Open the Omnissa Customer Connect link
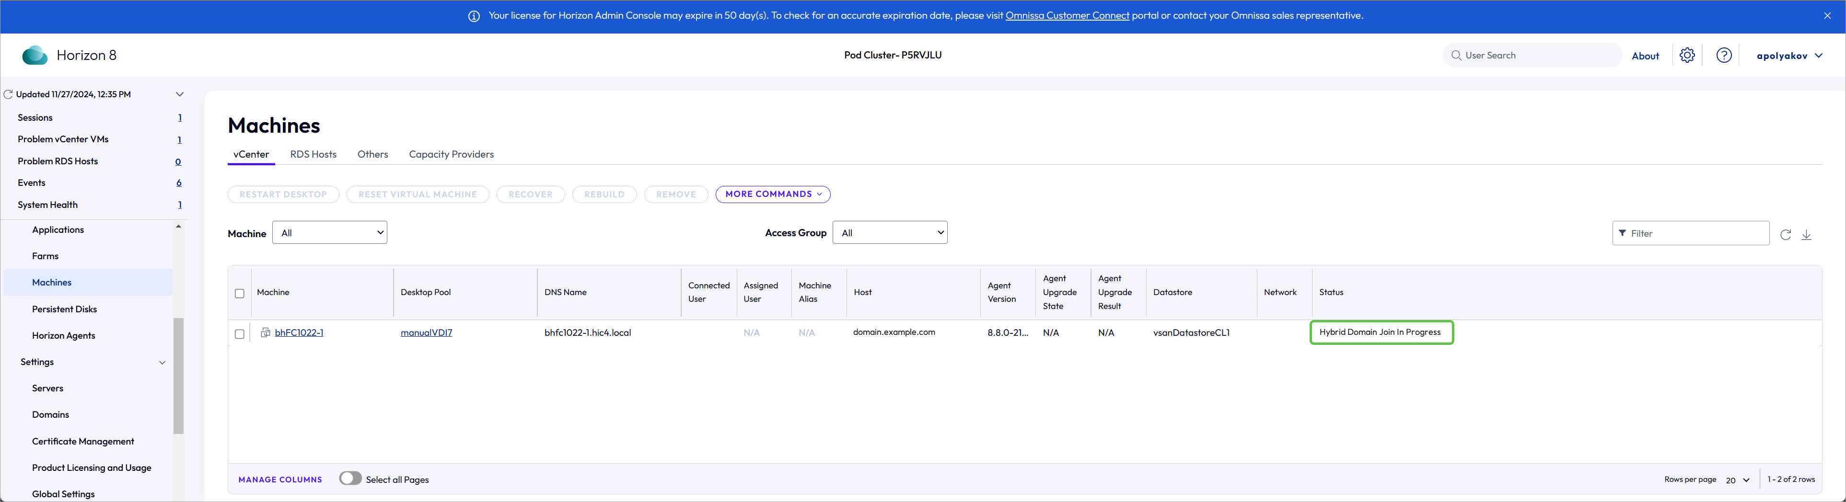Viewport: 1846px width, 502px height. 1067,16
